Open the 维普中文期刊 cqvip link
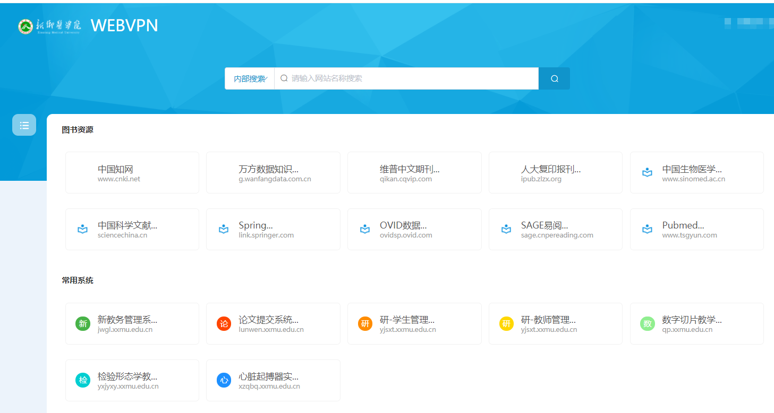Screen dimensions: 774x413 click(414, 173)
